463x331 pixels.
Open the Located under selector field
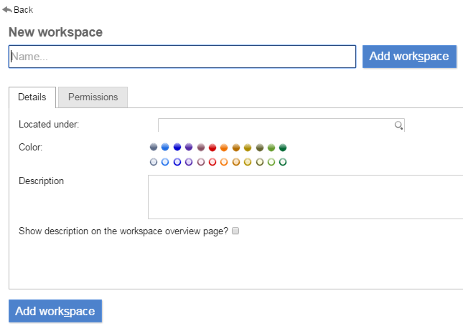[x=281, y=125]
